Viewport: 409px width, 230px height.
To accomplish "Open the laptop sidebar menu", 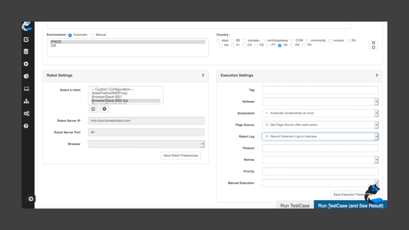I will tap(26, 89).
